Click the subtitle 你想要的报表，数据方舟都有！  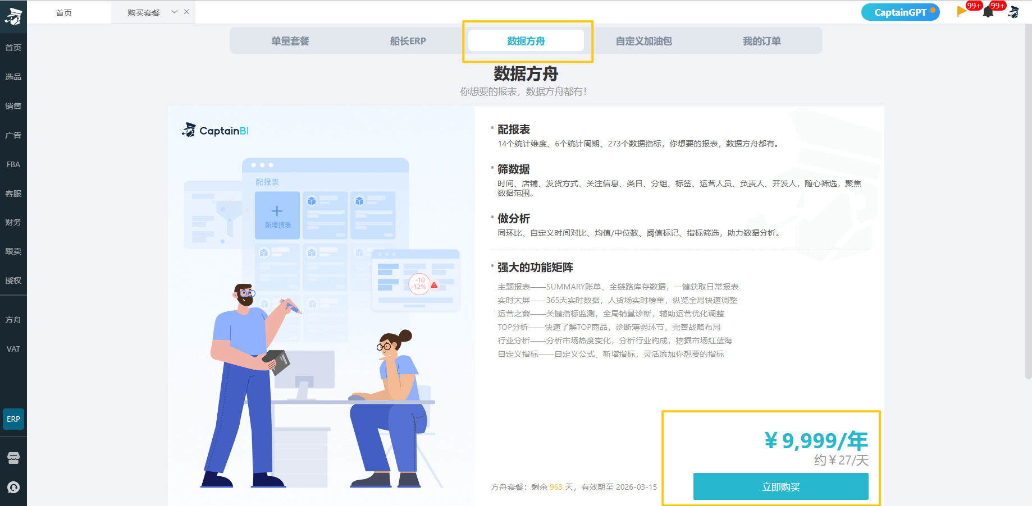[x=523, y=91]
